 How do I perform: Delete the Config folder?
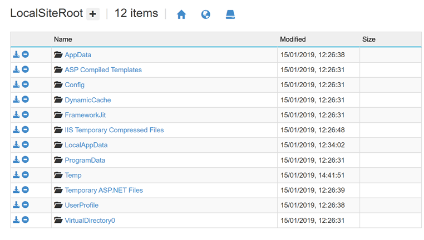[x=25, y=84]
